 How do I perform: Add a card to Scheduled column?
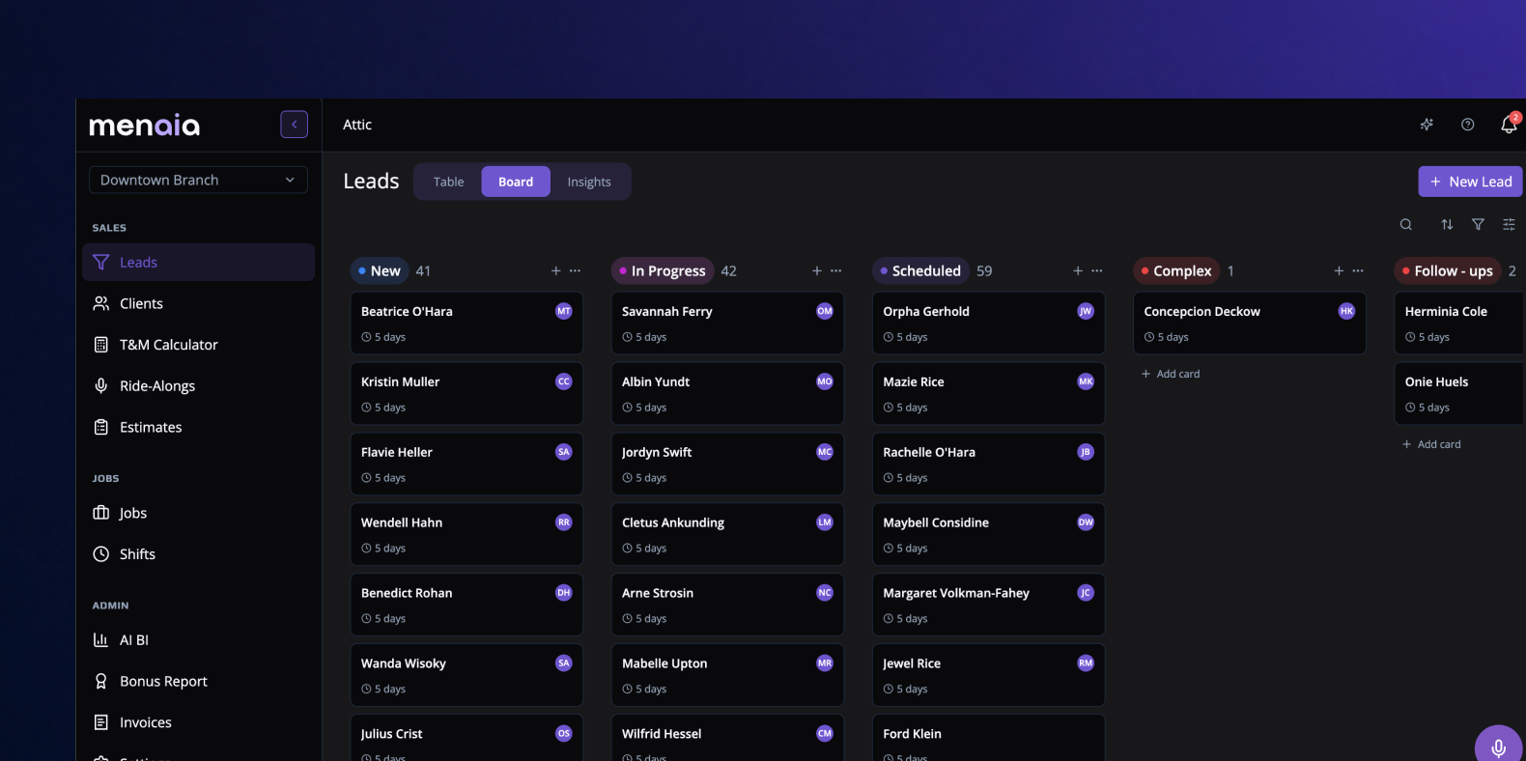[1078, 271]
